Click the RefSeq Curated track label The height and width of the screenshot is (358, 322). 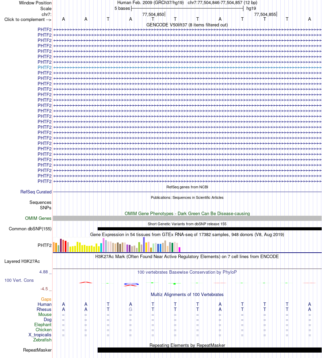click(x=36, y=192)
